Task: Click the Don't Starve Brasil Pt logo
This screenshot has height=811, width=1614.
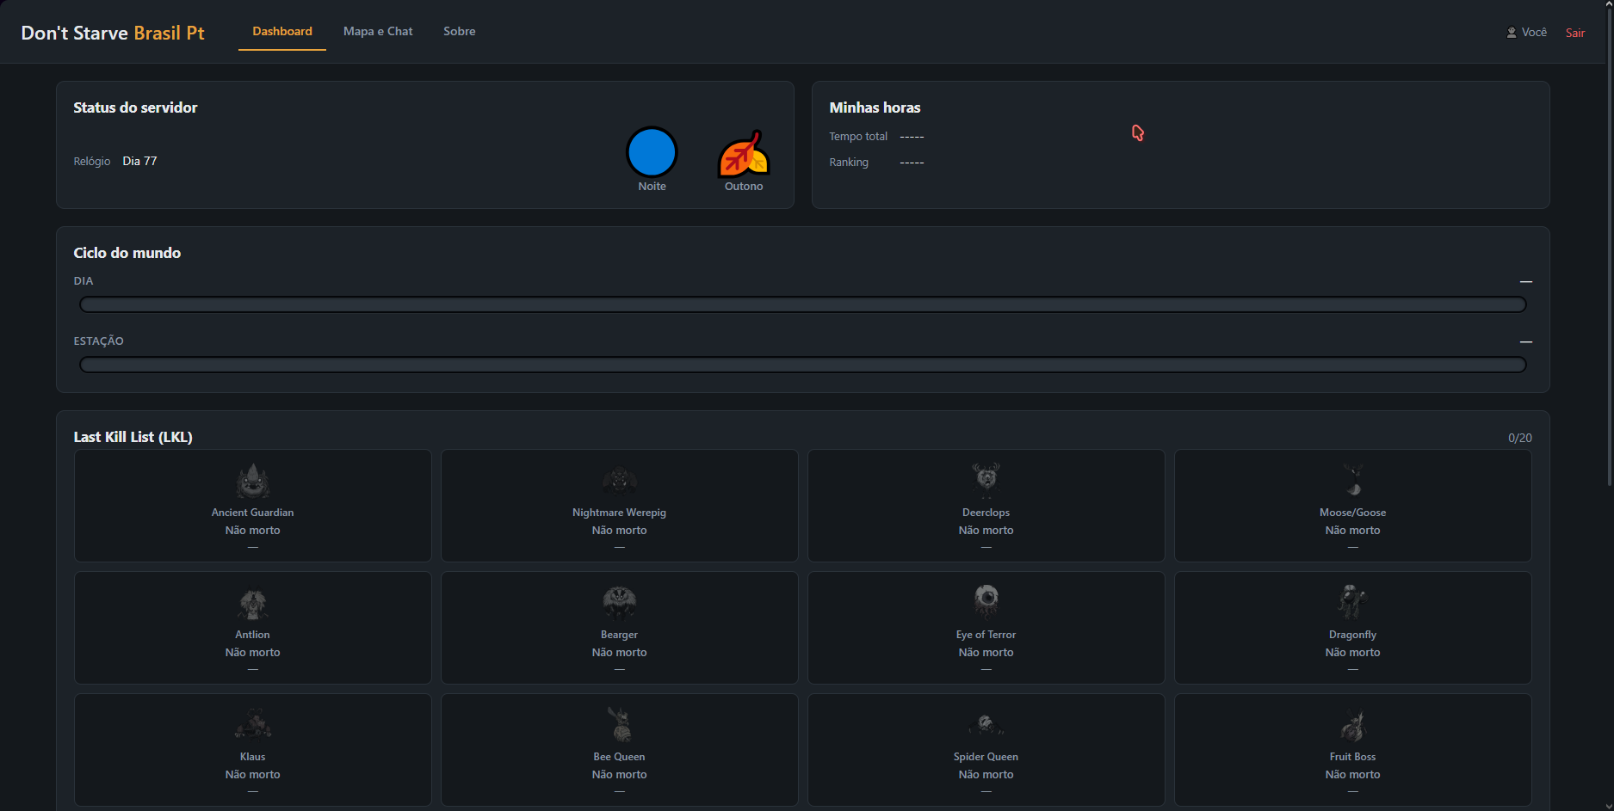Action: (x=113, y=33)
